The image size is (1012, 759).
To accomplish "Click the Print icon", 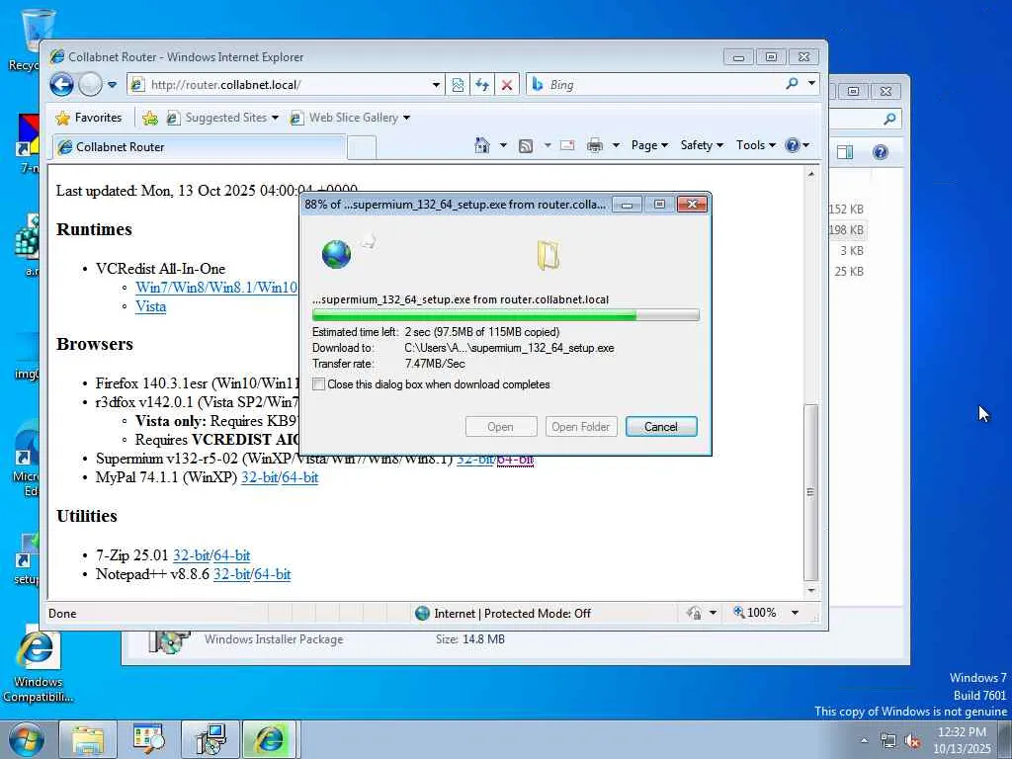I will 594,145.
